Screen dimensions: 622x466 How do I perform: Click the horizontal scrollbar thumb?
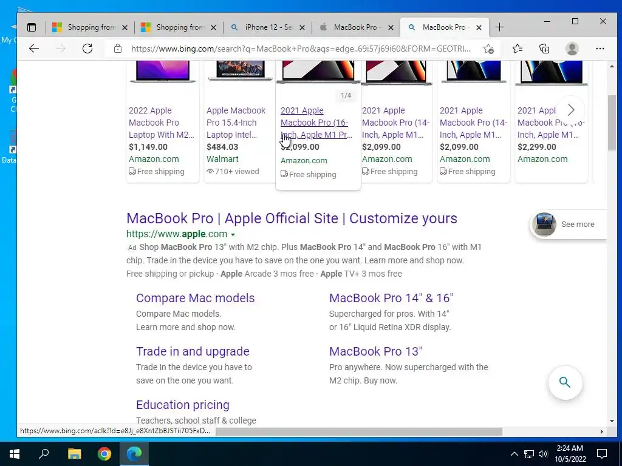359,431
